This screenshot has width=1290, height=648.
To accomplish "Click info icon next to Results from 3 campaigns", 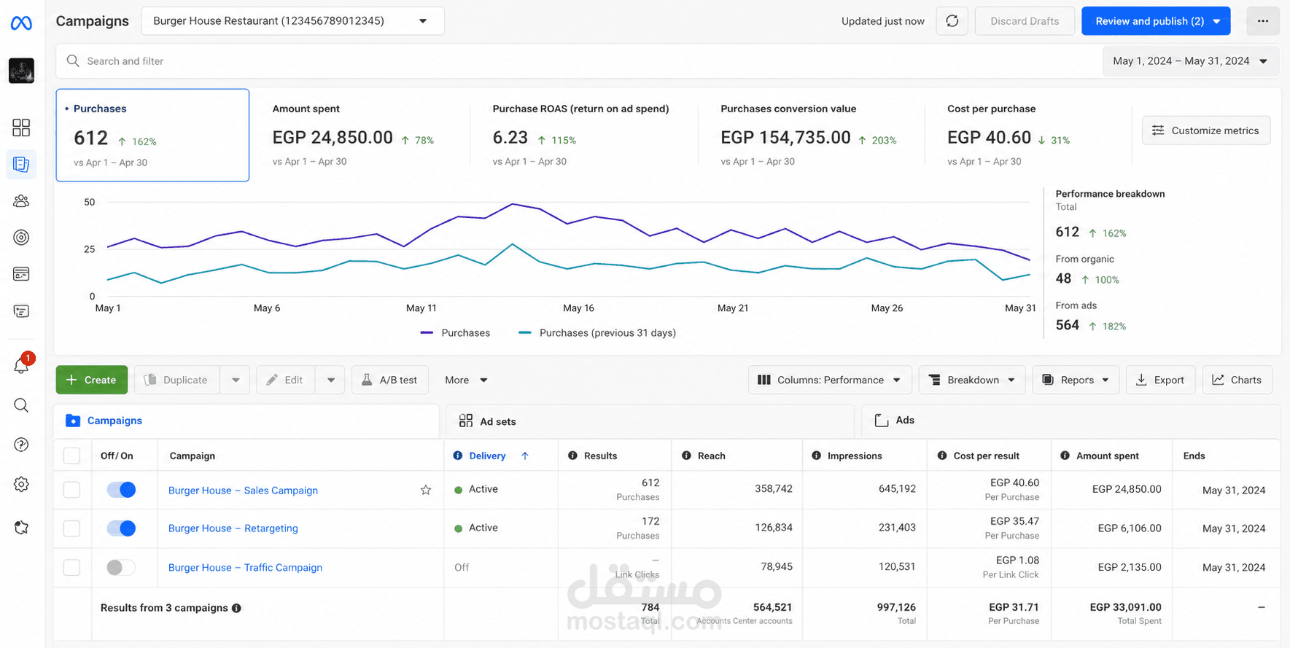I will [236, 608].
